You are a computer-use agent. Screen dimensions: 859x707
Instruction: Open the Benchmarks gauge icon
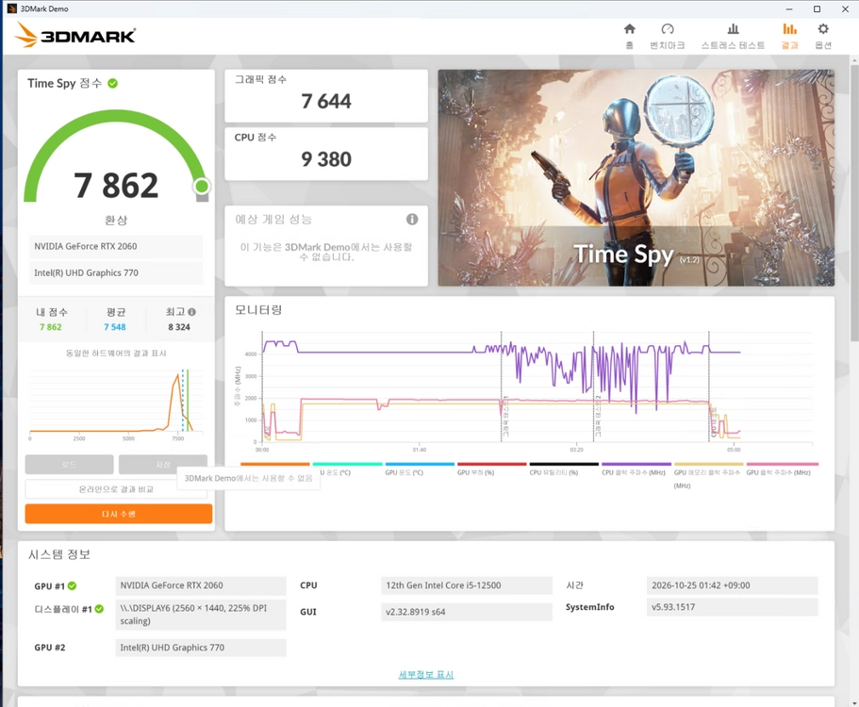(x=667, y=29)
